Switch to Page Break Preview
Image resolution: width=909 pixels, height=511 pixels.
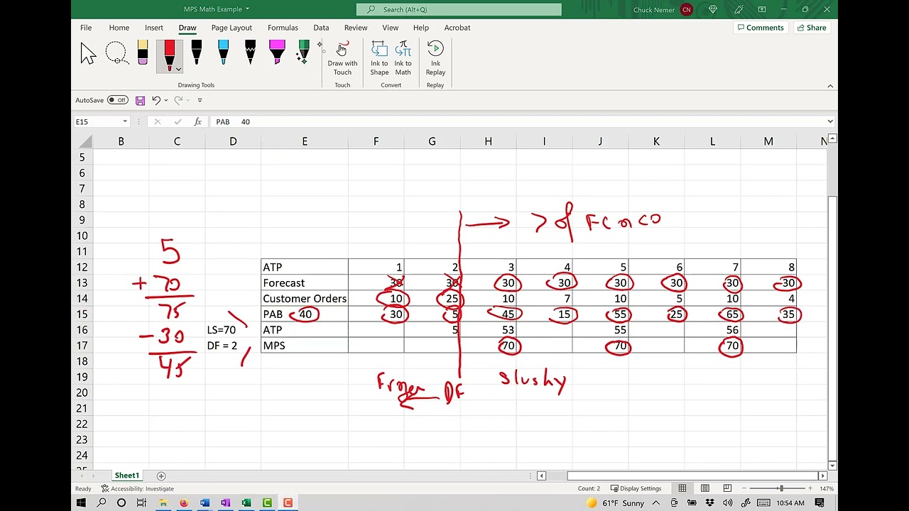(x=727, y=488)
